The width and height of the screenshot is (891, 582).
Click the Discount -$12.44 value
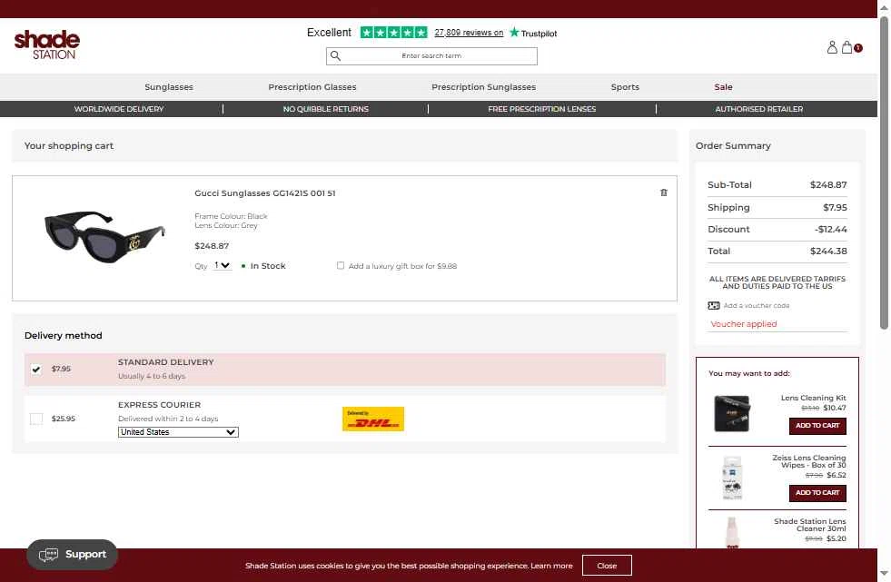(831, 230)
